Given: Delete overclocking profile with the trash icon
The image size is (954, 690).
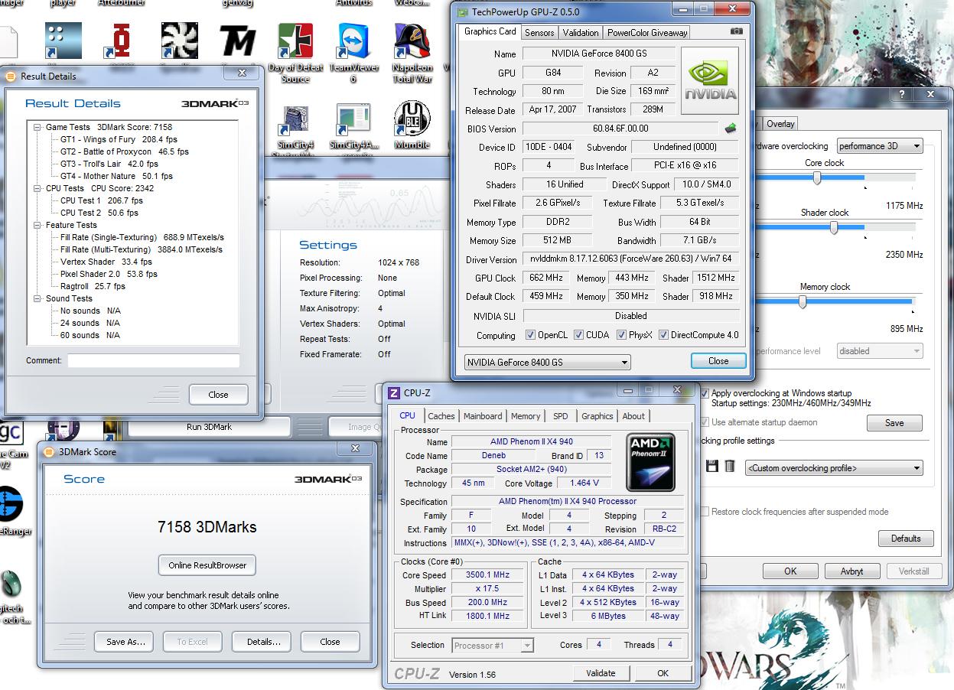Looking at the screenshot, I should [x=730, y=466].
